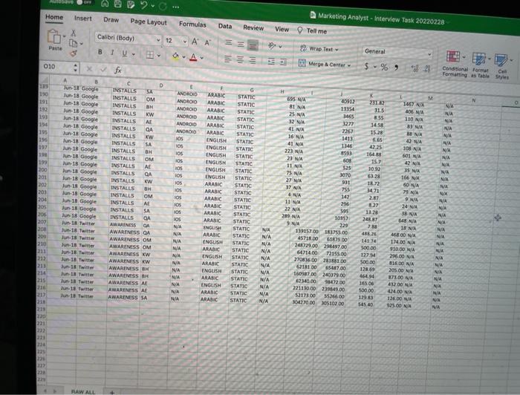The height and width of the screenshot is (395, 520).
Task: Click the Wrap Text button
Action: pos(319,49)
